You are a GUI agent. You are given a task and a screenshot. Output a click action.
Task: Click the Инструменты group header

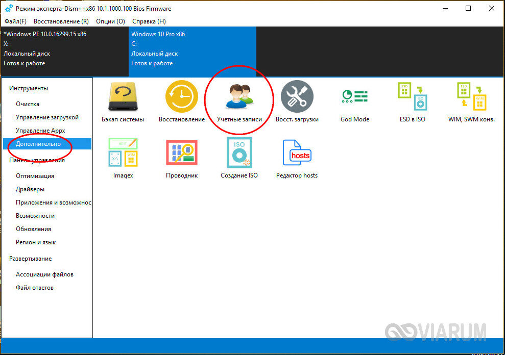[29, 88]
